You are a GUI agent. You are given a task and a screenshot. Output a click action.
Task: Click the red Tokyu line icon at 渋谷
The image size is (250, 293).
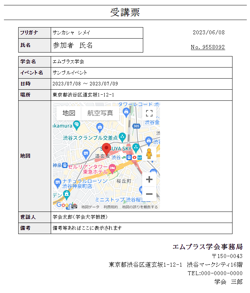point(134,158)
